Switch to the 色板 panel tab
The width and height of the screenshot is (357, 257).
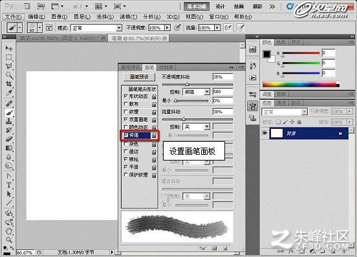click(281, 43)
